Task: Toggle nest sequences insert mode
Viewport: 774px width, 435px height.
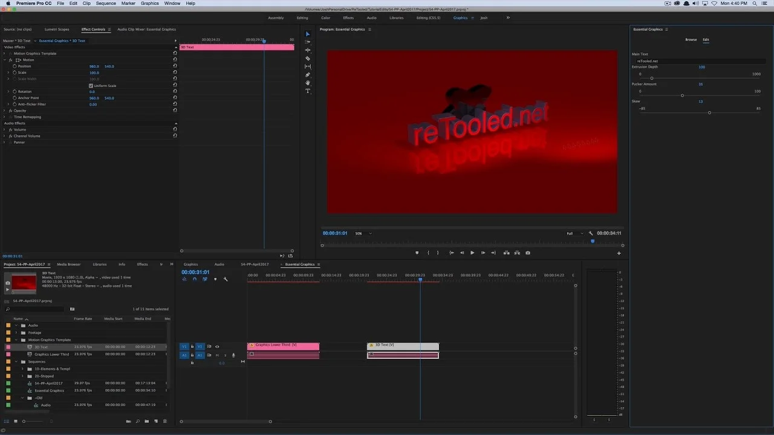Action: [x=184, y=279]
